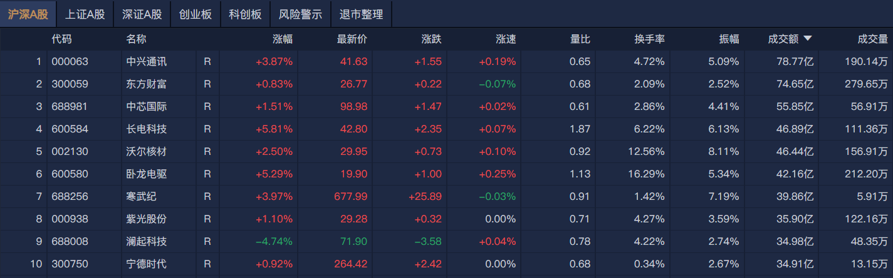Click the R badge for 中兴通讯
The height and width of the screenshot is (278, 893).
click(x=207, y=62)
